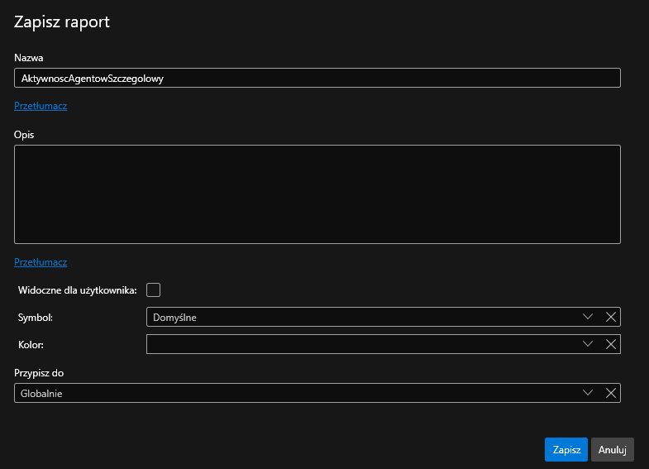Click the 'Symbol:' label text
Viewport: 649px width, 469px height.
pyautogui.click(x=35, y=317)
